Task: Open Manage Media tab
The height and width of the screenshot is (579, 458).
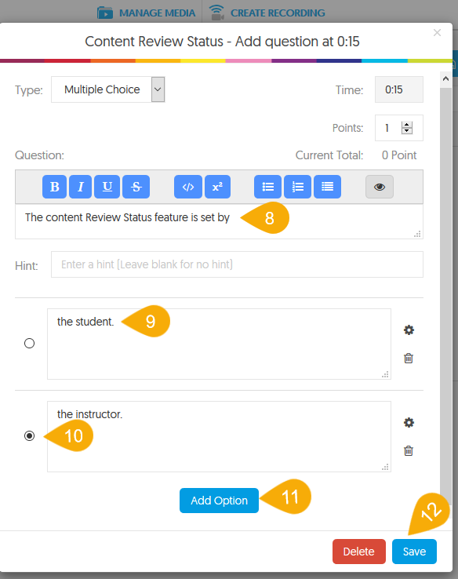Action: (146, 13)
